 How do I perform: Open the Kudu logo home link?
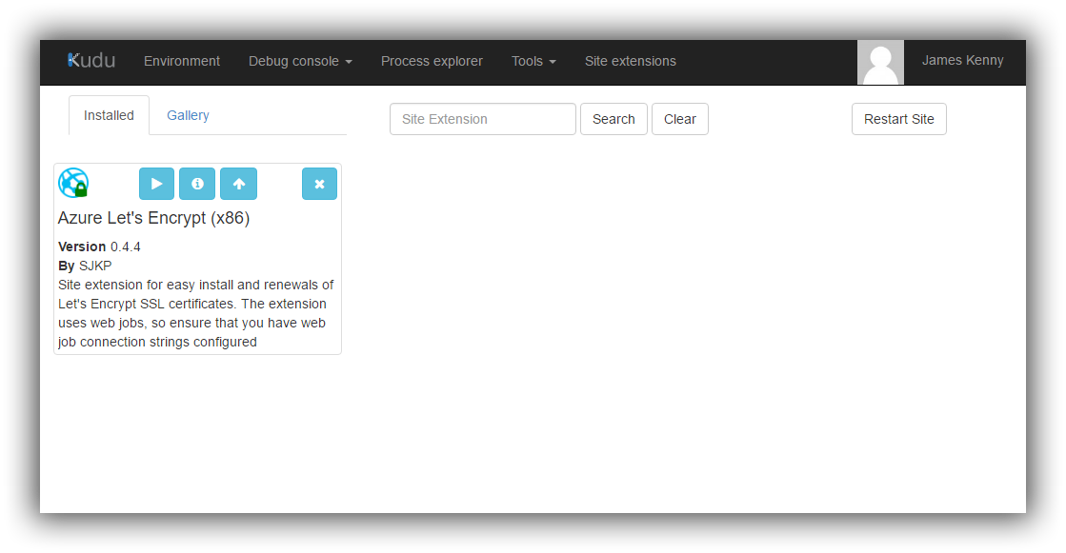point(91,61)
